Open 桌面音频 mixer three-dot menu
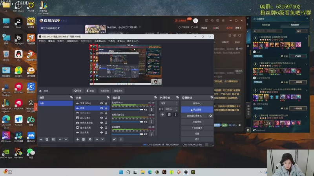Viewport: 314px width, 176px height. click(x=152, y=134)
